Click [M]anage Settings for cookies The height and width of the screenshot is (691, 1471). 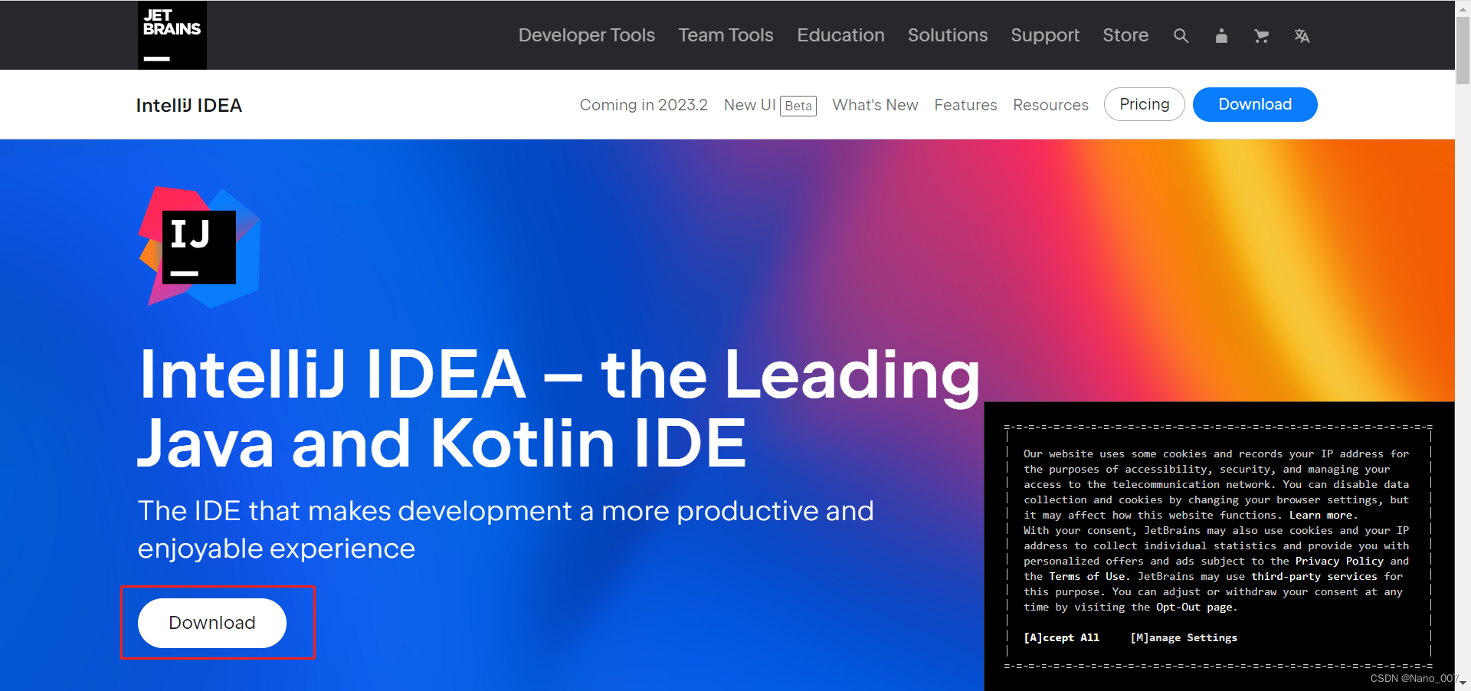tap(1184, 637)
